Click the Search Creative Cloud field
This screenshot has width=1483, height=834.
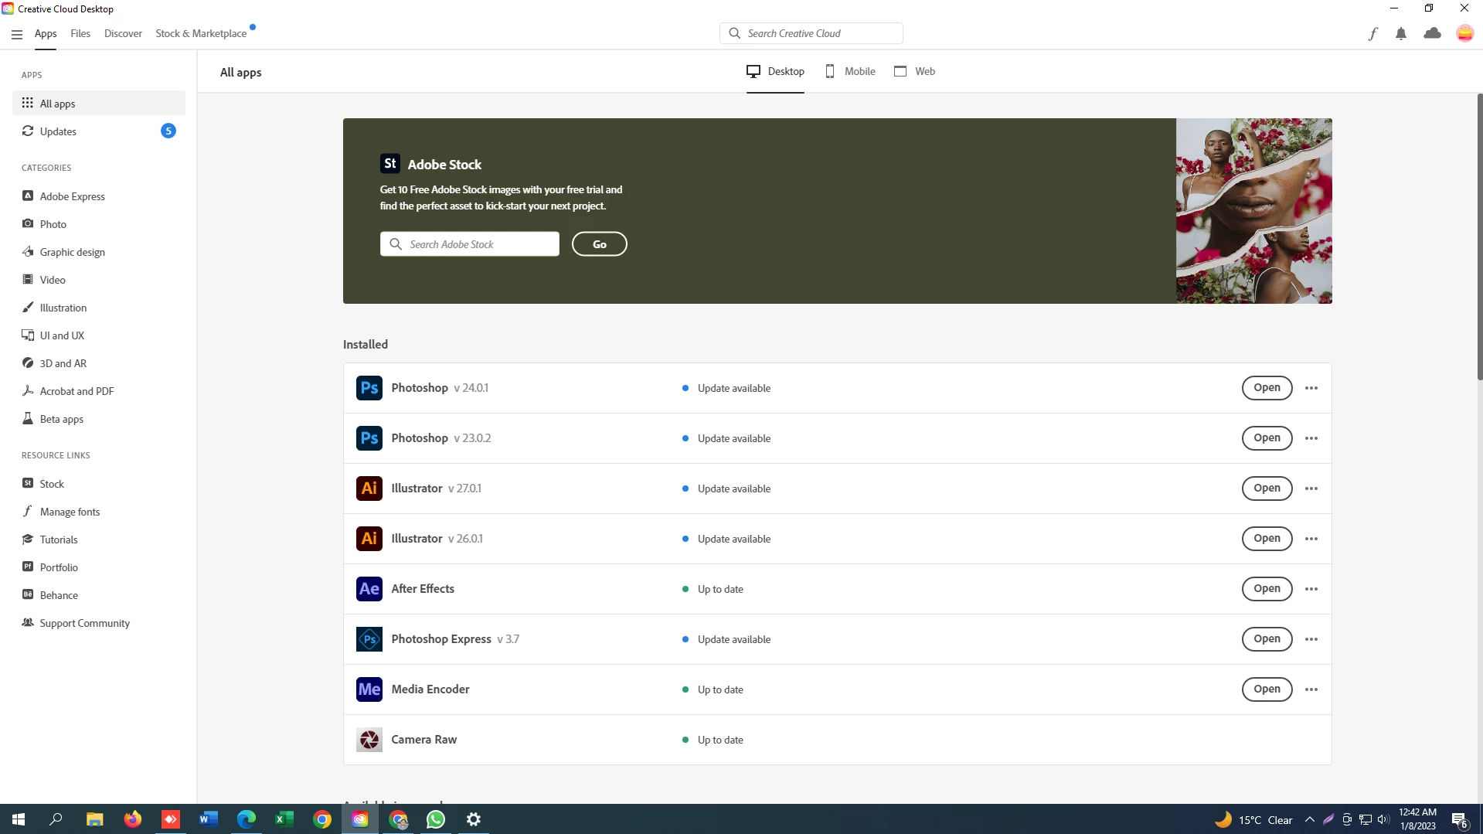click(x=811, y=33)
